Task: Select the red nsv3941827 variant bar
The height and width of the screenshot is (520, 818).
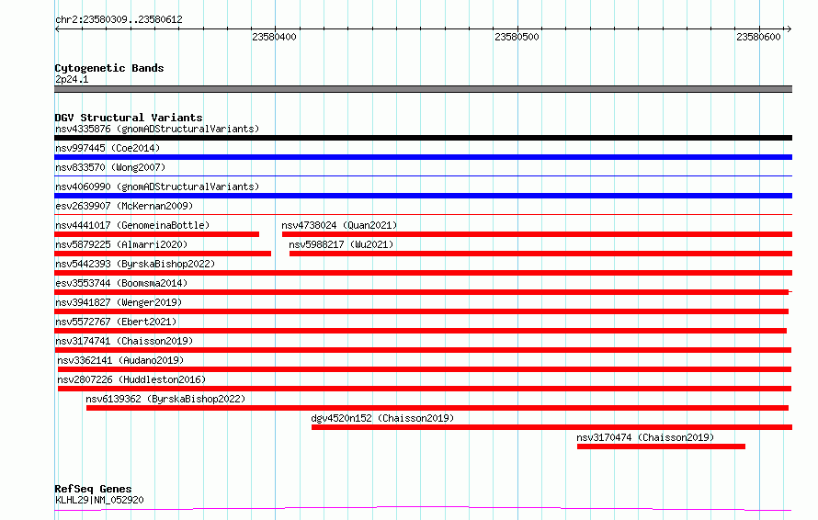Action: click(422, 311)
